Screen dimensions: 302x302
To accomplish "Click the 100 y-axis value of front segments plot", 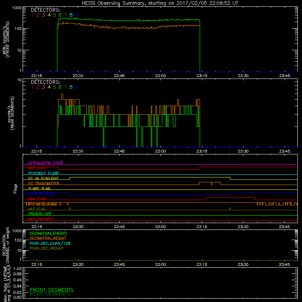I will tap(18, 29).
